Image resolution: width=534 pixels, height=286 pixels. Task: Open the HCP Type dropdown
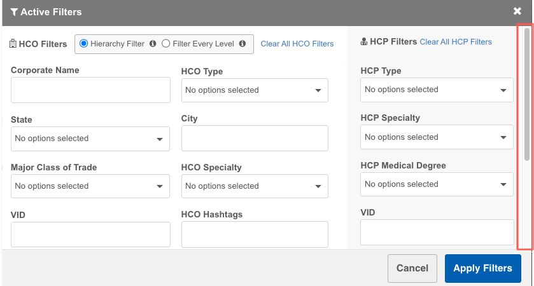437,90
